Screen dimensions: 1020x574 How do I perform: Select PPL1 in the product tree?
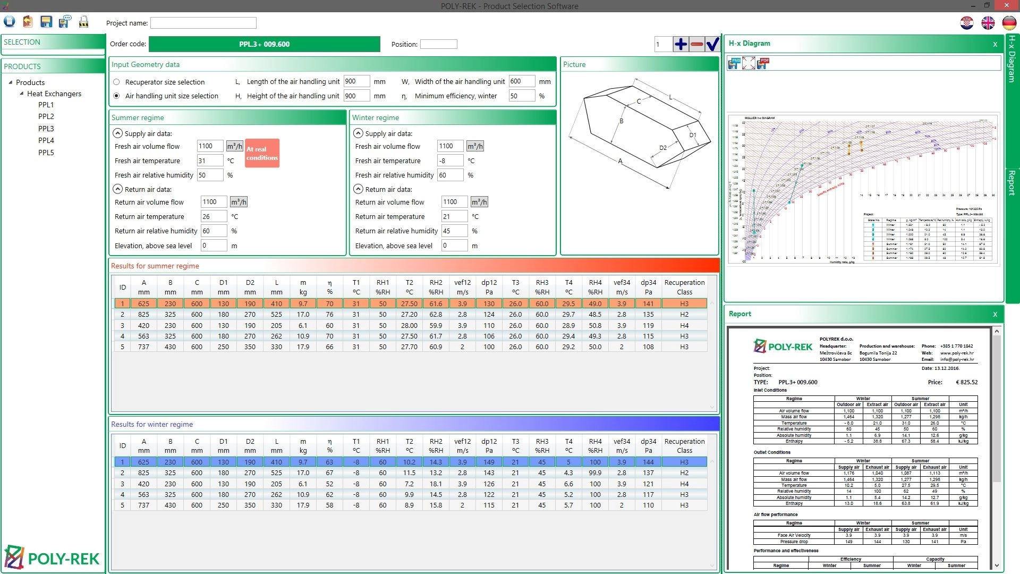click(46, 105)
